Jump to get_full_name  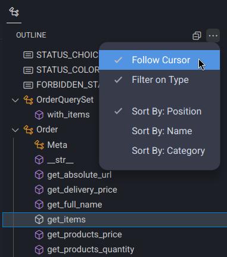click(x=74, y=205)
